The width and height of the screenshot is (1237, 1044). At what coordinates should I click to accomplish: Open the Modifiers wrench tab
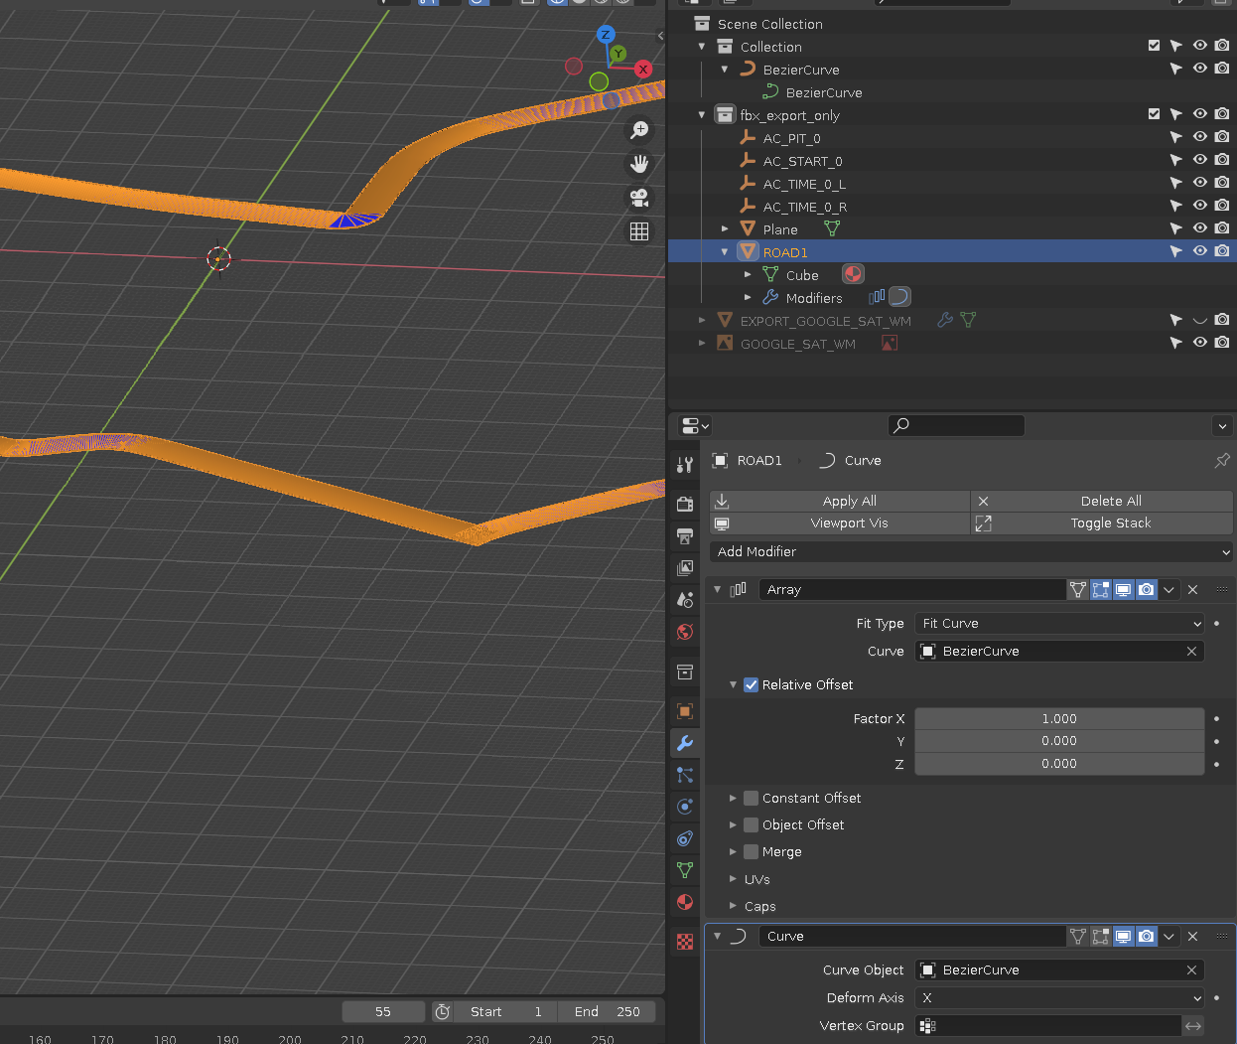click(x=685, y=743)
